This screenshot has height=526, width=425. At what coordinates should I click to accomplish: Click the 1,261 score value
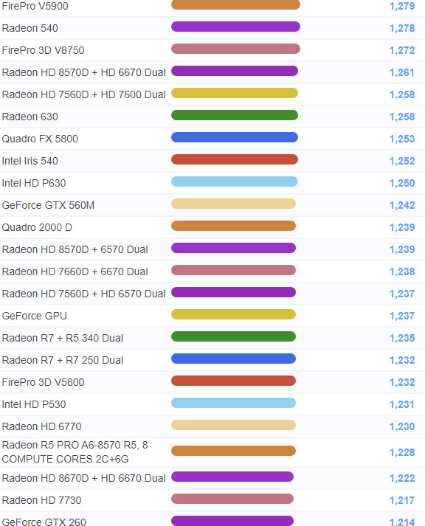click(x=402, y=72)
